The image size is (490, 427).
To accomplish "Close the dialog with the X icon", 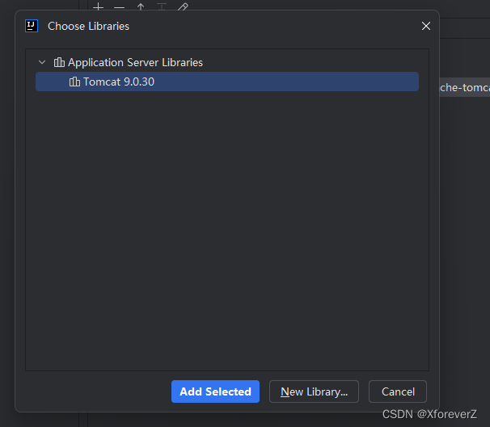I will pos(426,26).
